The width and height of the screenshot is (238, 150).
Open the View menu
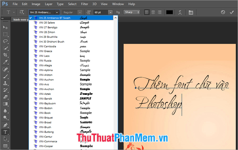click(x=104, y=4)
